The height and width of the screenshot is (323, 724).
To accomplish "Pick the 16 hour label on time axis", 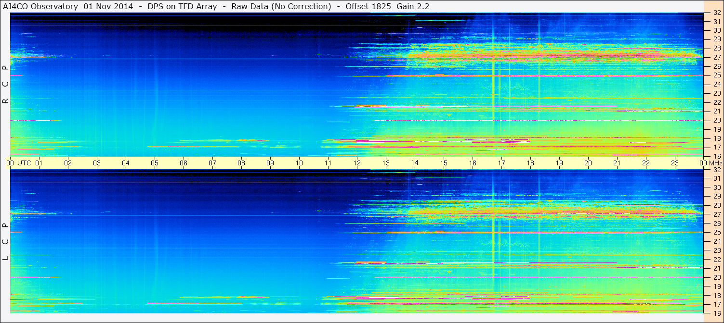I will tap(473, 163).
